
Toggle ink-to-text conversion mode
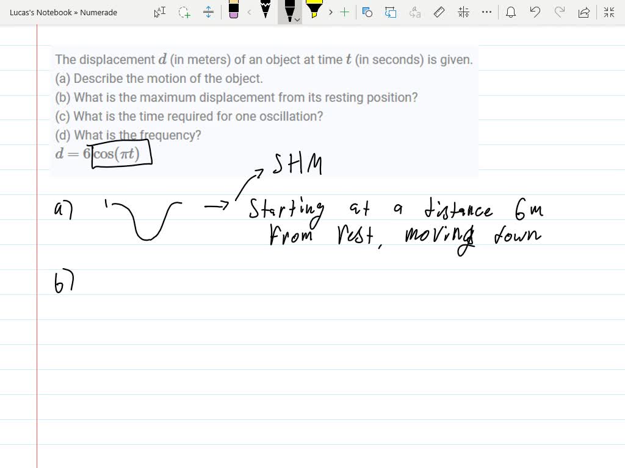tap(415, 12)
